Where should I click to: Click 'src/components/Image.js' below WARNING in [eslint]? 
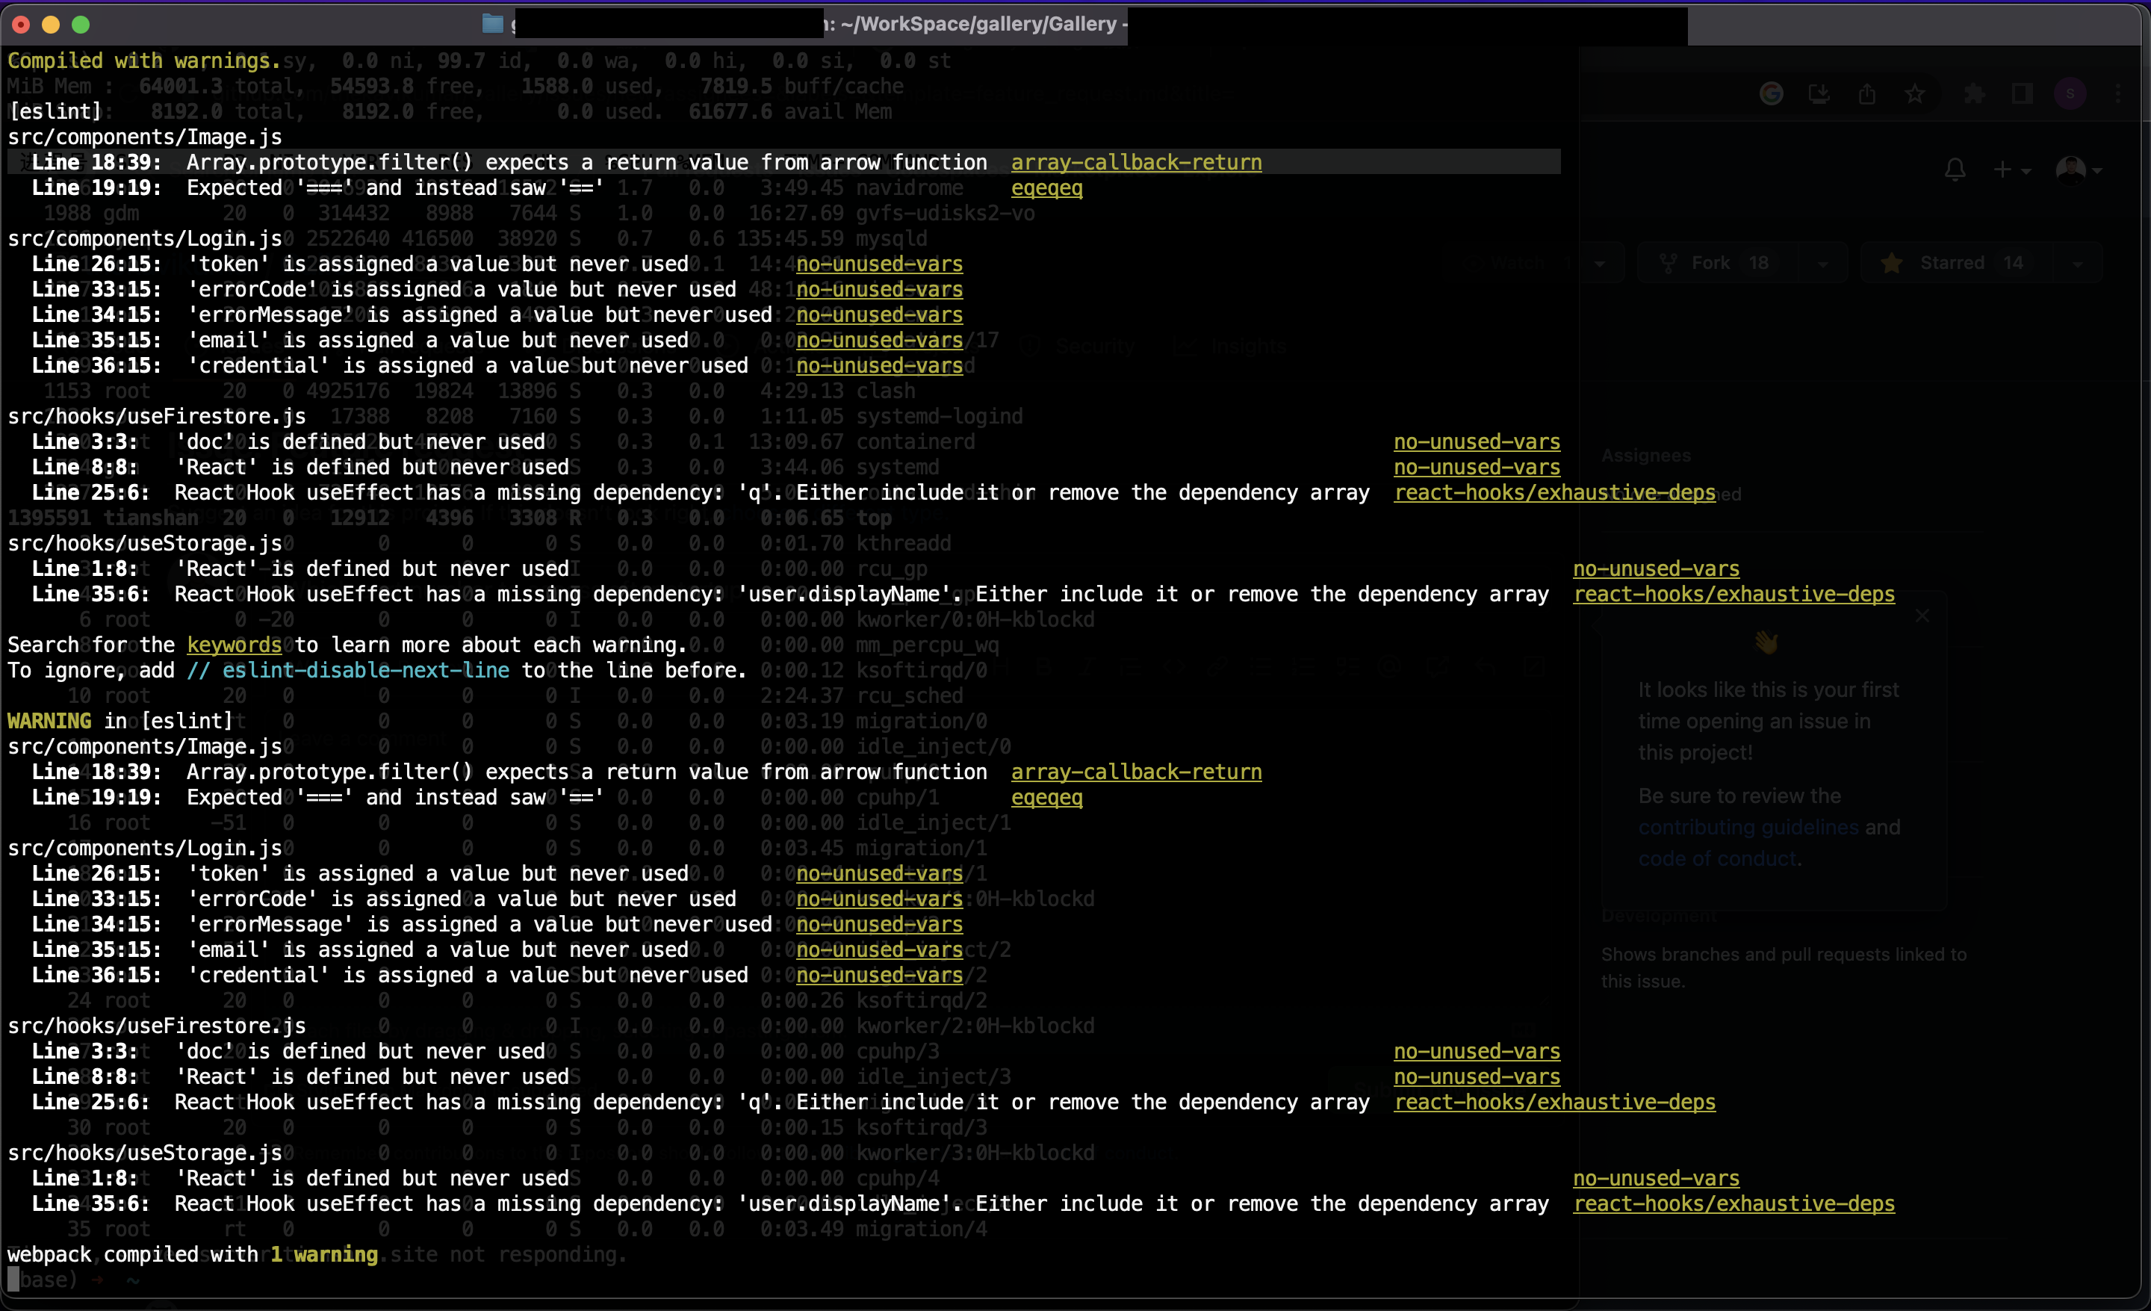145,746
